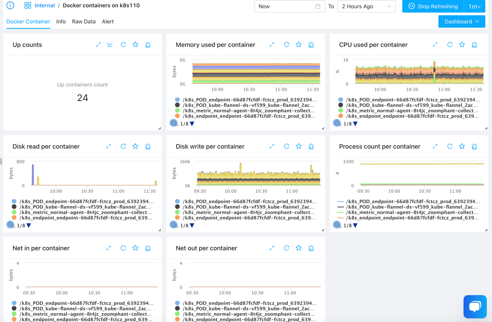Viewport: 492px width, 322px height.
Task: Toggle kube-flannel series in Memory used legend
Action: [x=248, y=105]
